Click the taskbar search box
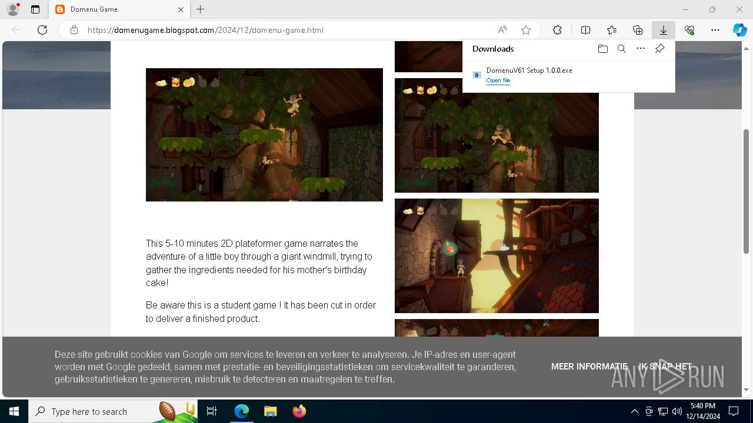Image resolution: width=753 pixels, height=423 pixels. [x=114, y=411]
